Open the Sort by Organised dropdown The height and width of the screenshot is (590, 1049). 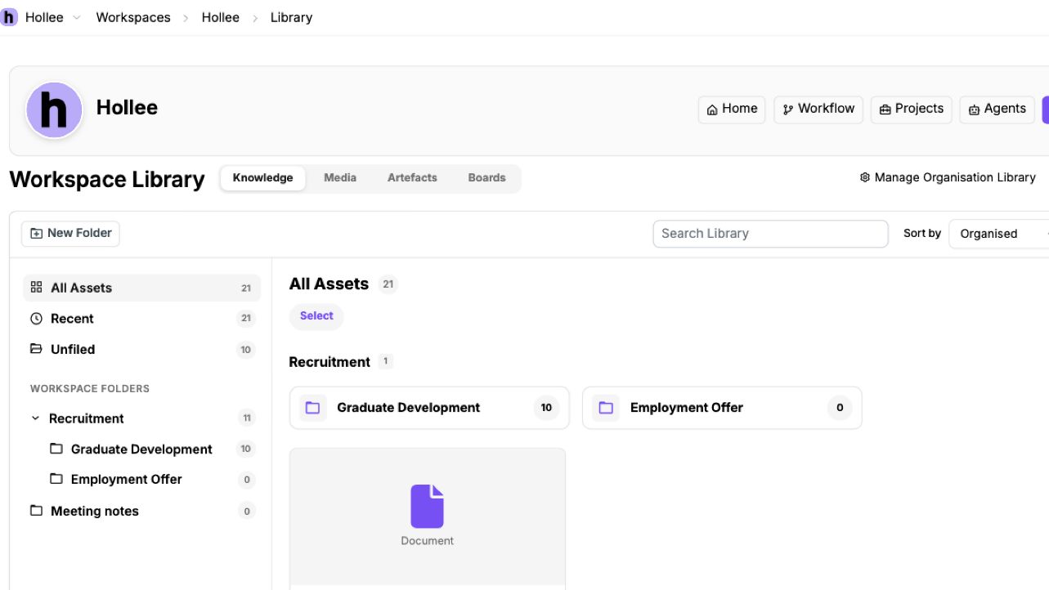999,234
